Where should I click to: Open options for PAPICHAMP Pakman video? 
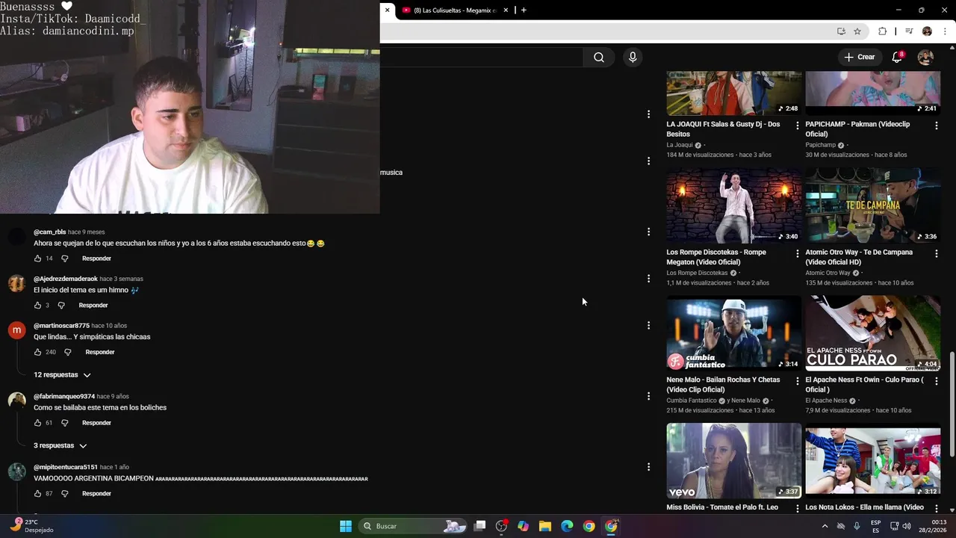pos(936,126)
